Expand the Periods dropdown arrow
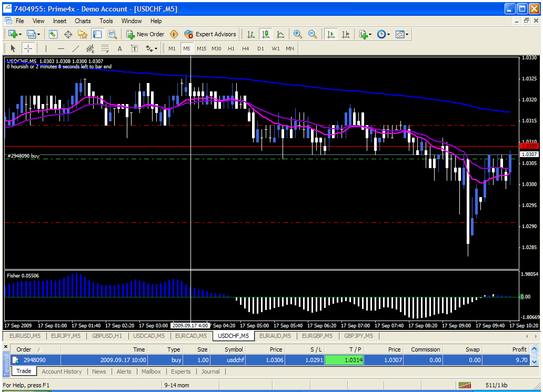 tap(388, 34)
